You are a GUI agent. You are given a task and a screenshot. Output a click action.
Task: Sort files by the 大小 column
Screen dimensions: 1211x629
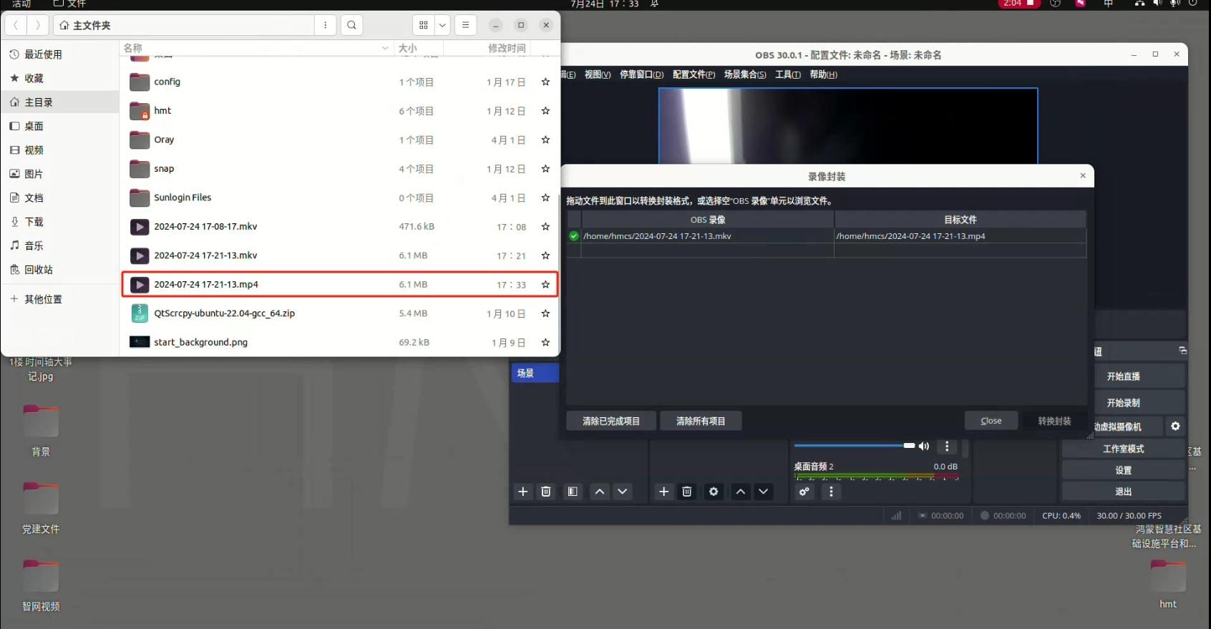[x=419, y=48]
